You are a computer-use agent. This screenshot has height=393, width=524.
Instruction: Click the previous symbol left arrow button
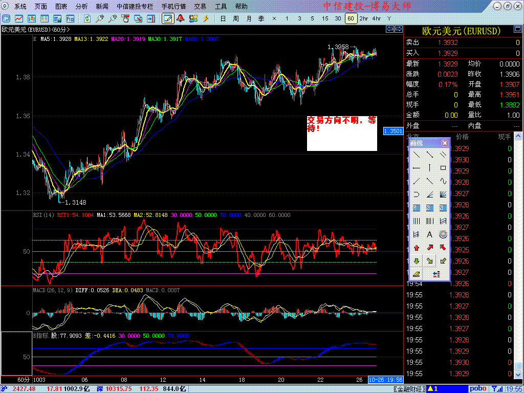[389, 30]
